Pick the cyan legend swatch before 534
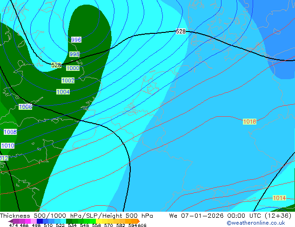This screenshot has width=295, height=227. 63,221
